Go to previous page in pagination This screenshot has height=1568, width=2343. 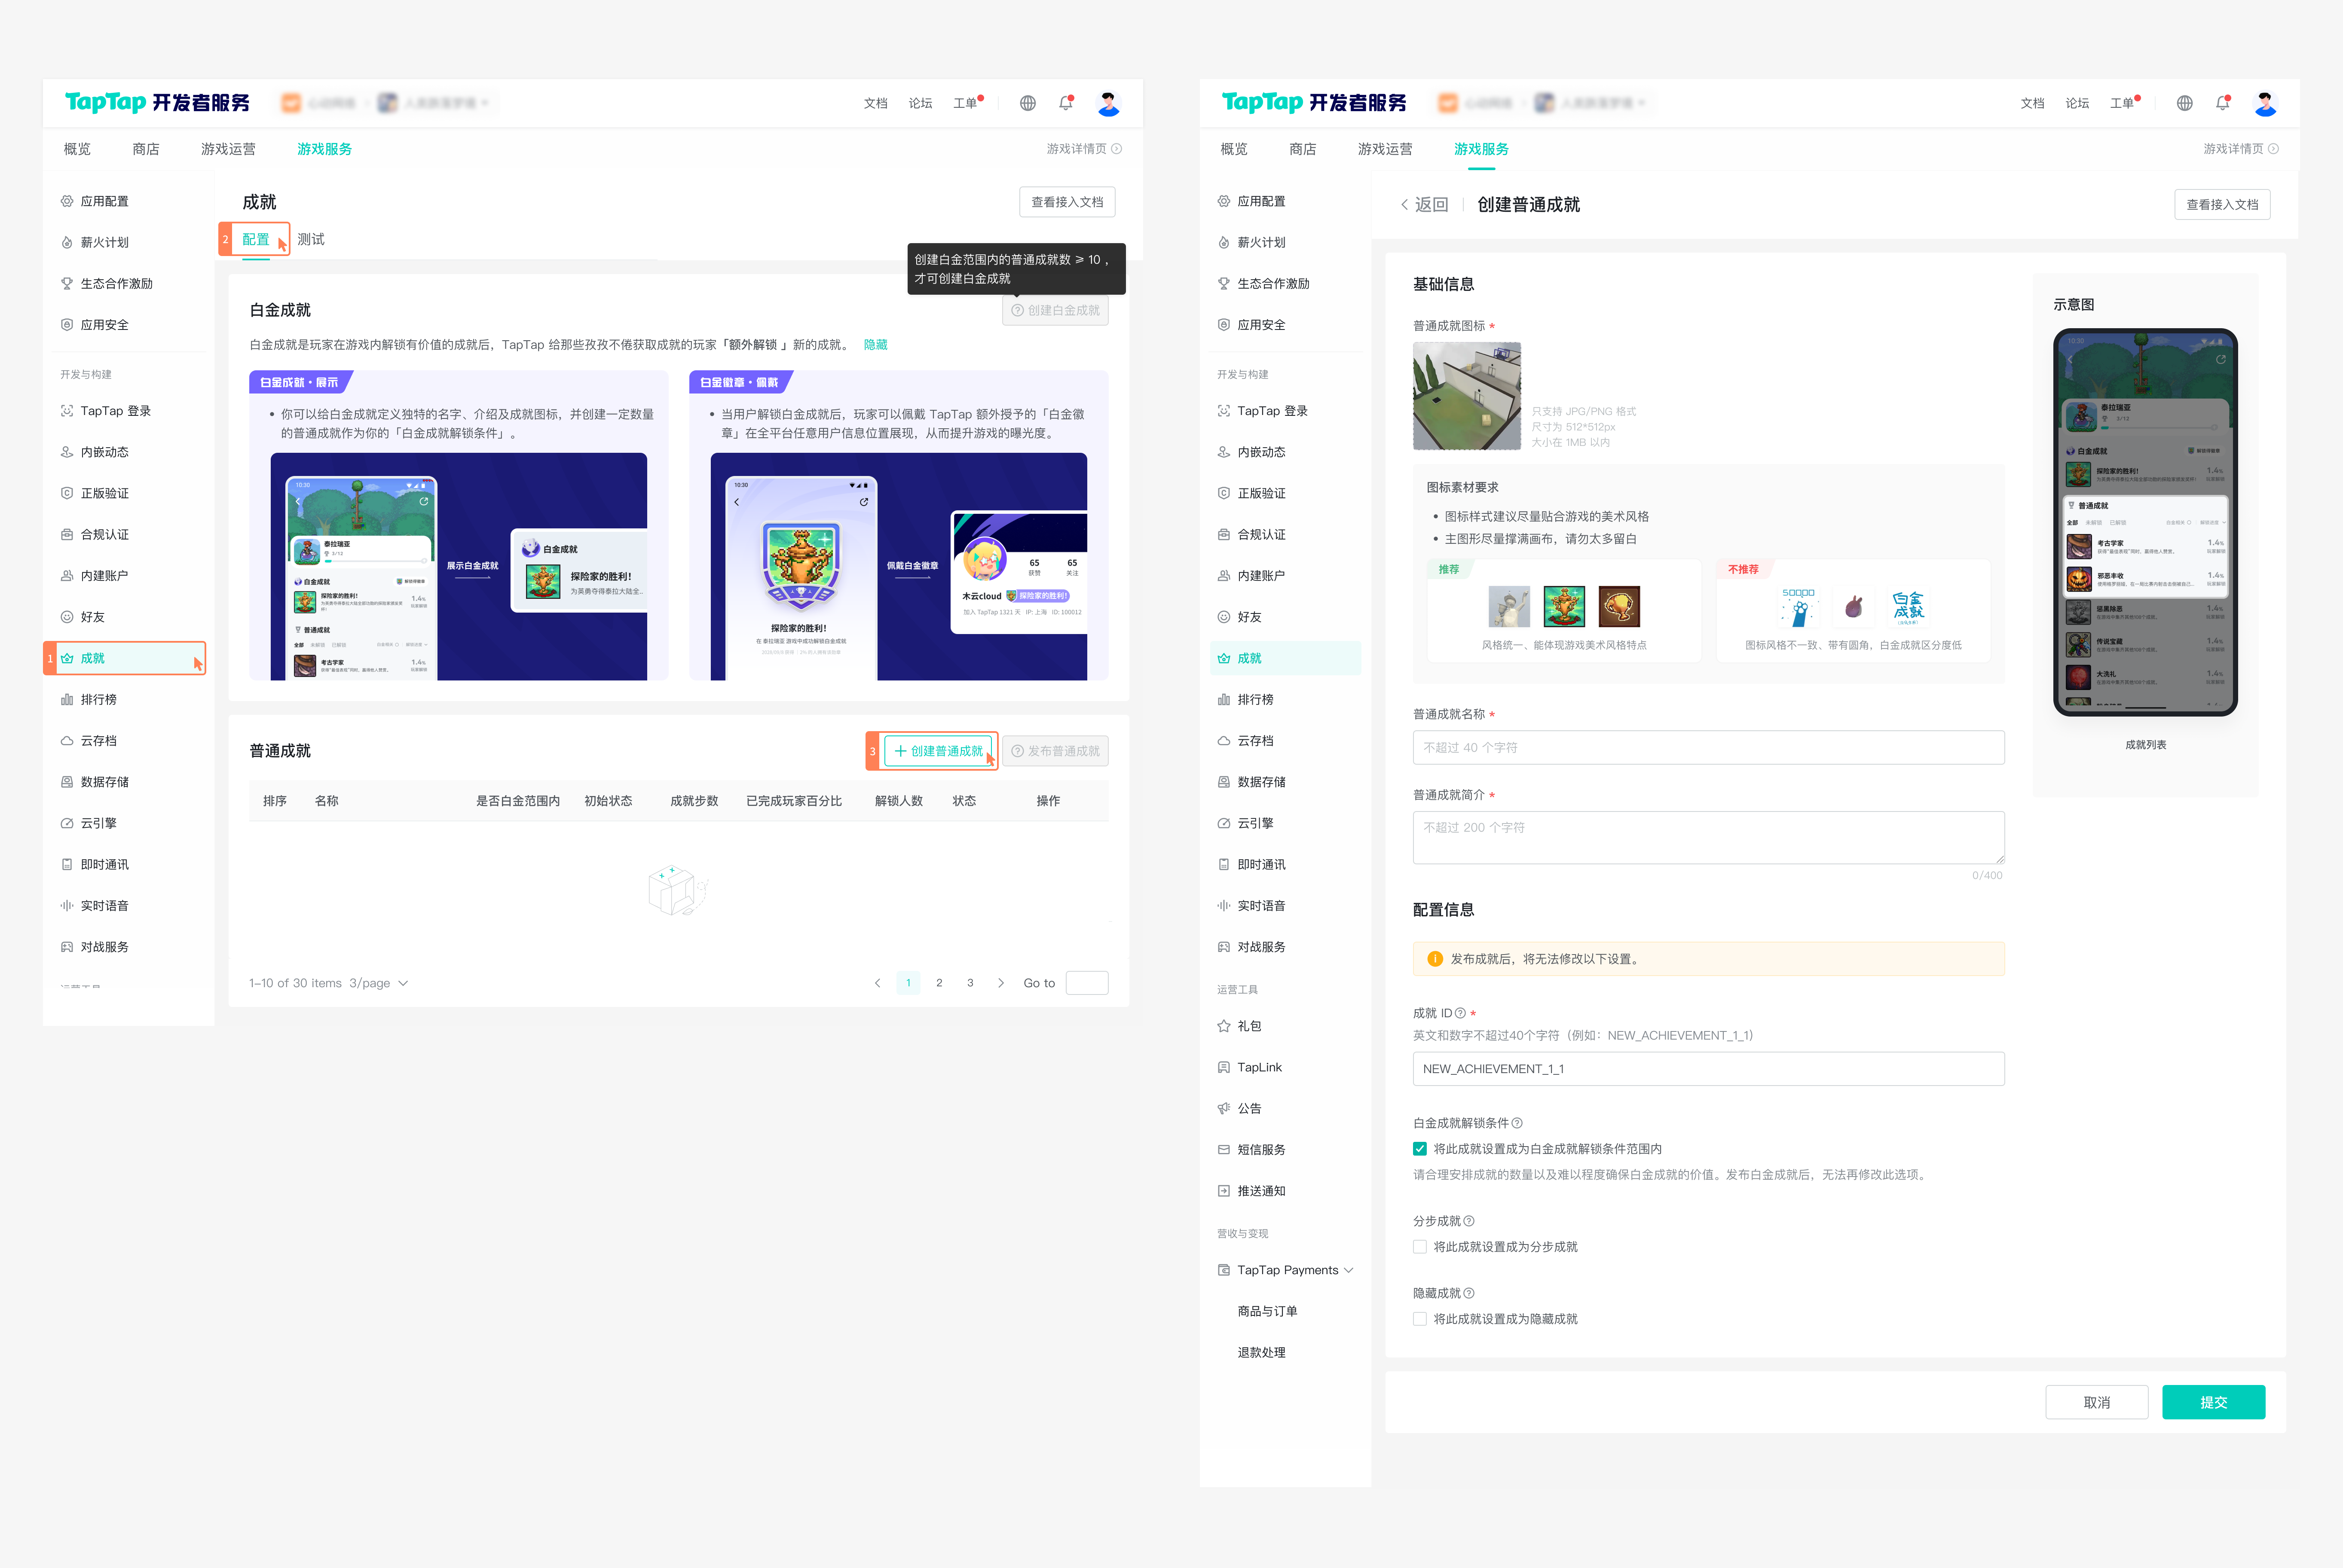pos(878,983)
